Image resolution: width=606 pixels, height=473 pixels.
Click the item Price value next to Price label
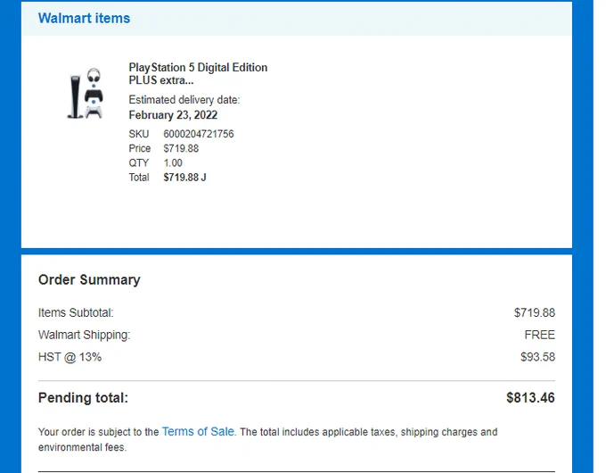pos(181,149)
